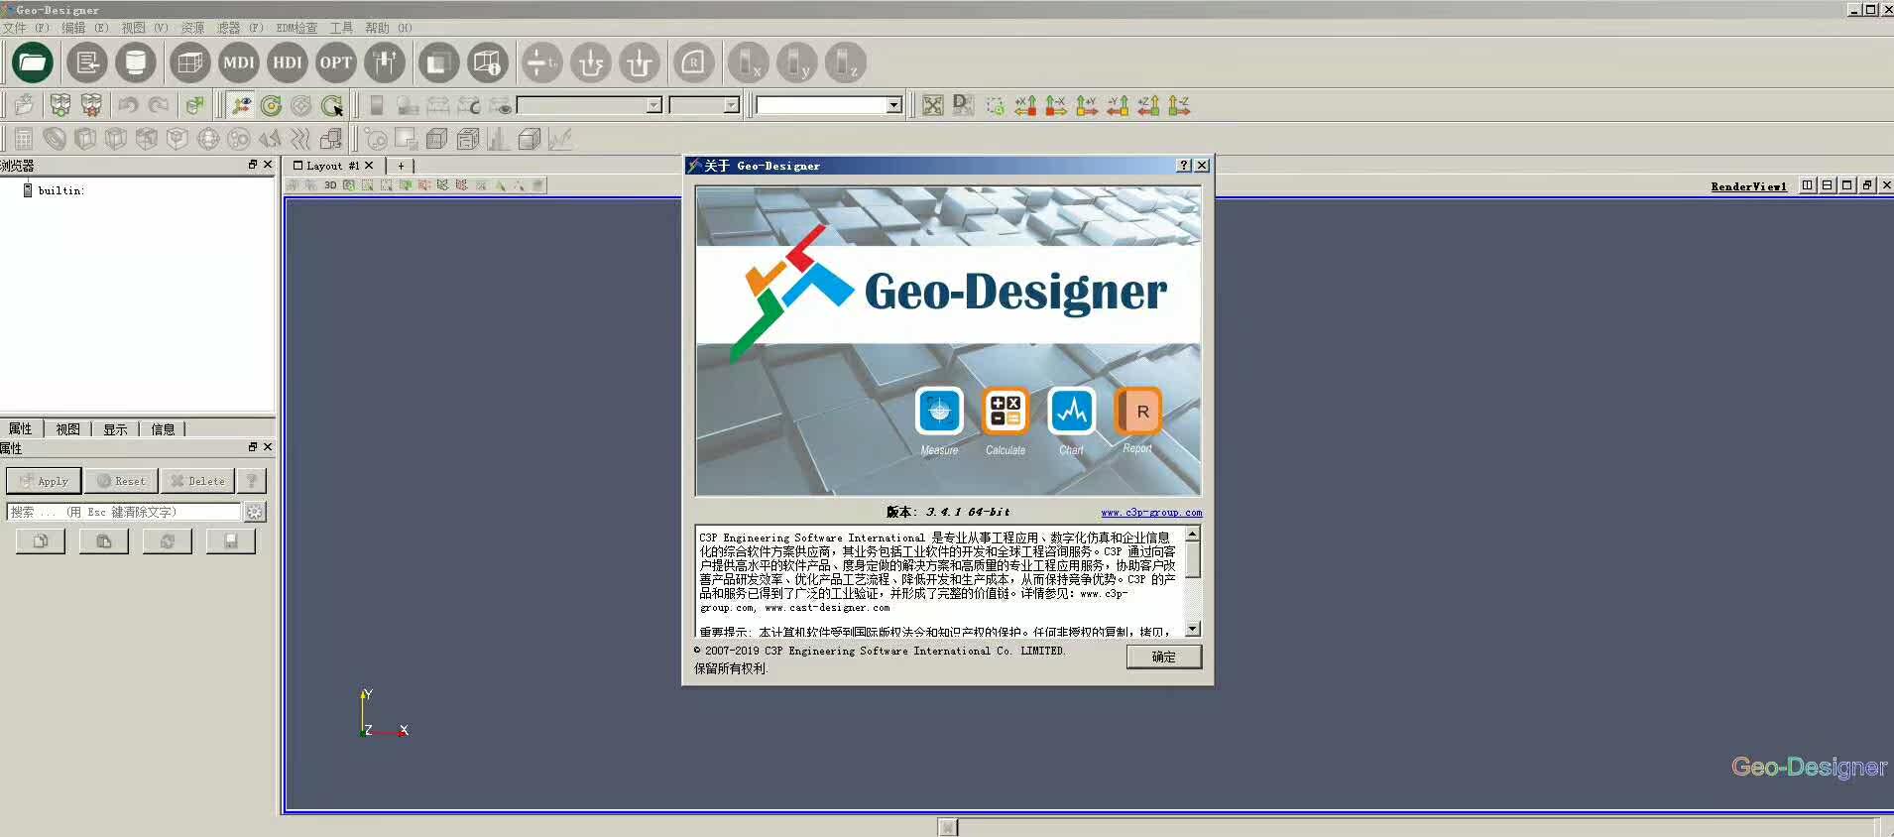Image resolution: width=1894 pixels, height=837 pixels.
Task: Switch to the 视图 panel tab
Action: click(x=67, y=428)
